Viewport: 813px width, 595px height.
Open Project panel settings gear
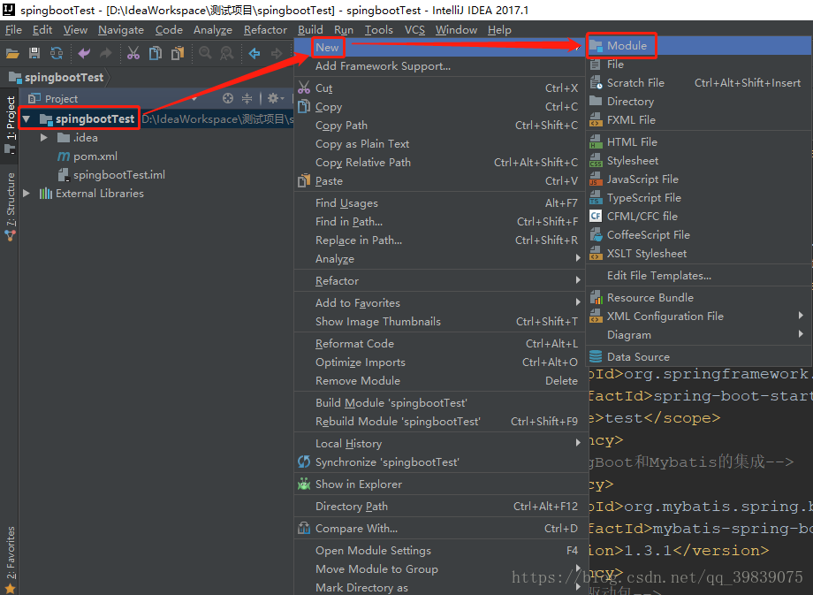[274, 98]
